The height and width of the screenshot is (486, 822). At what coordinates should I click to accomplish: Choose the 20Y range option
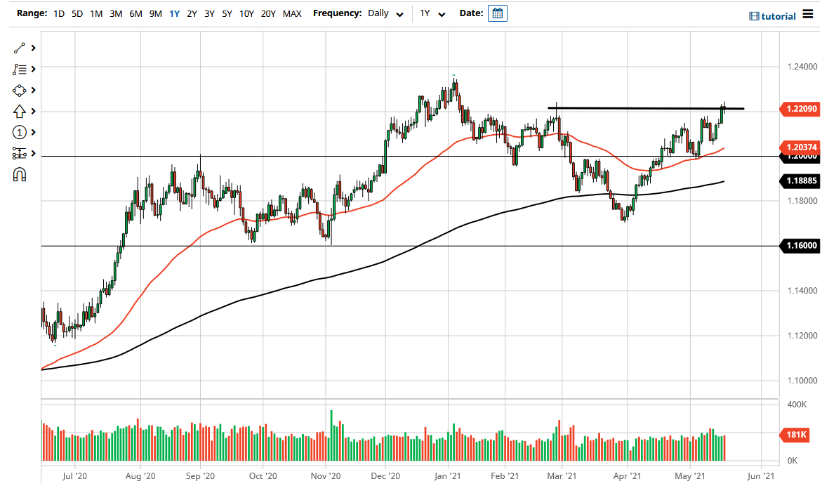[268, 13]
